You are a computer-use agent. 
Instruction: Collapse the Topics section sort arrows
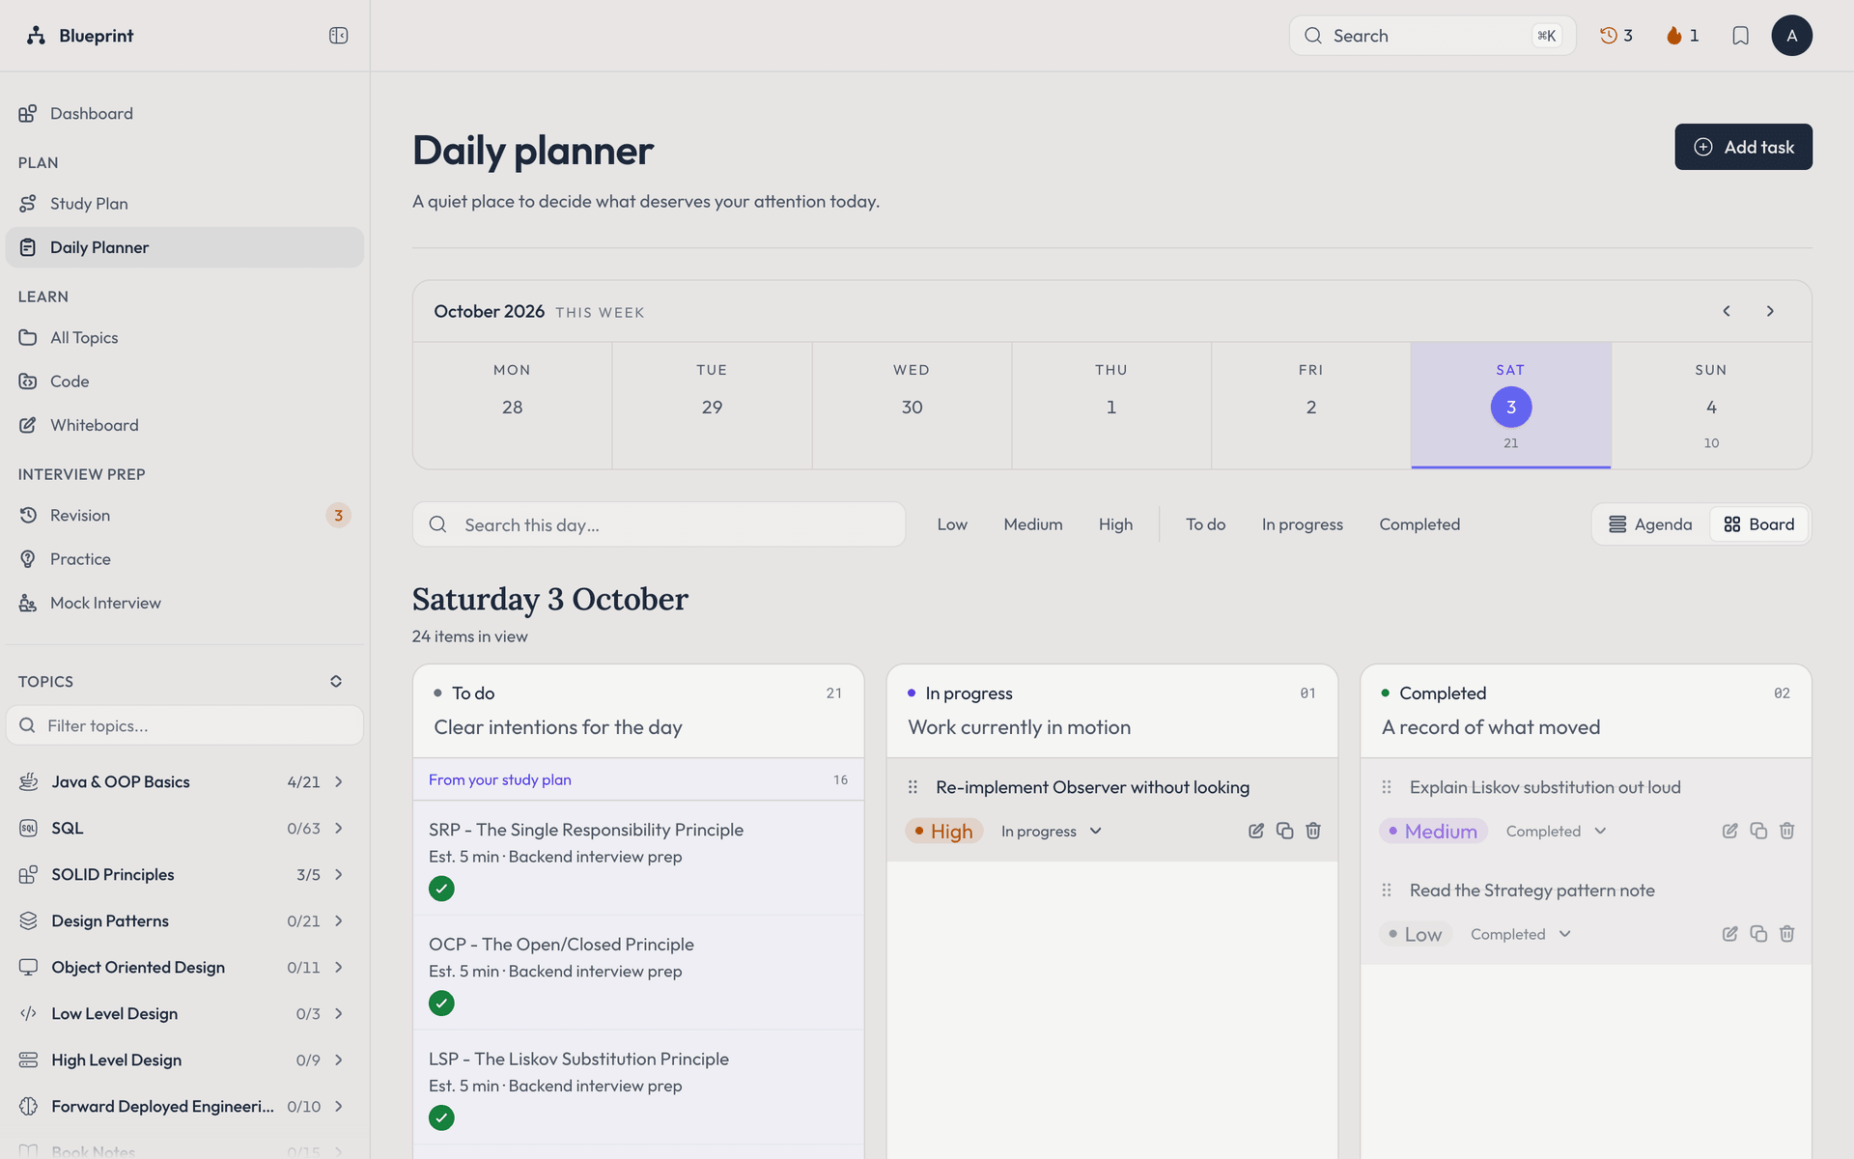(x=336, y=682)
